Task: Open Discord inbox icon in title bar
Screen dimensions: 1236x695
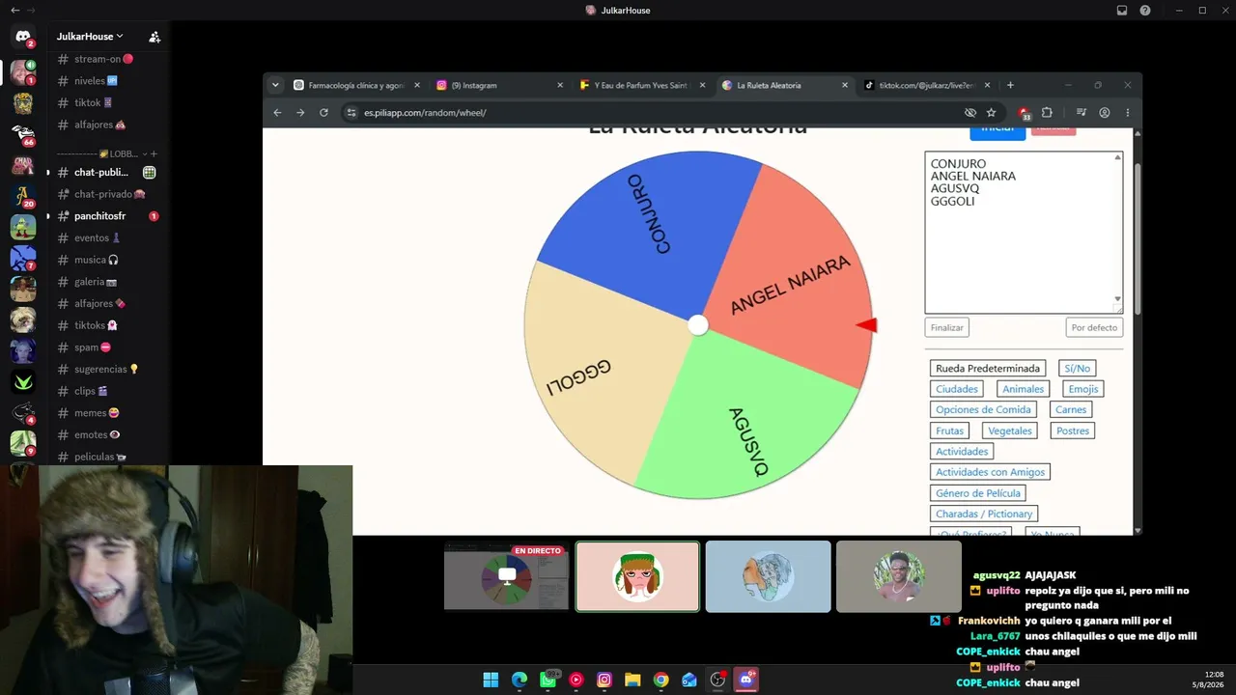Action: coord(1122,11)
